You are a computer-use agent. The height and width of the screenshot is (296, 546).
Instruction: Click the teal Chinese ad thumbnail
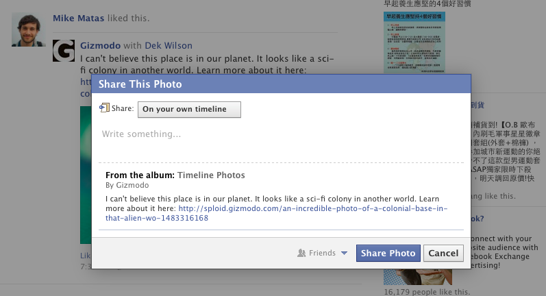click(x=414, y=42)
